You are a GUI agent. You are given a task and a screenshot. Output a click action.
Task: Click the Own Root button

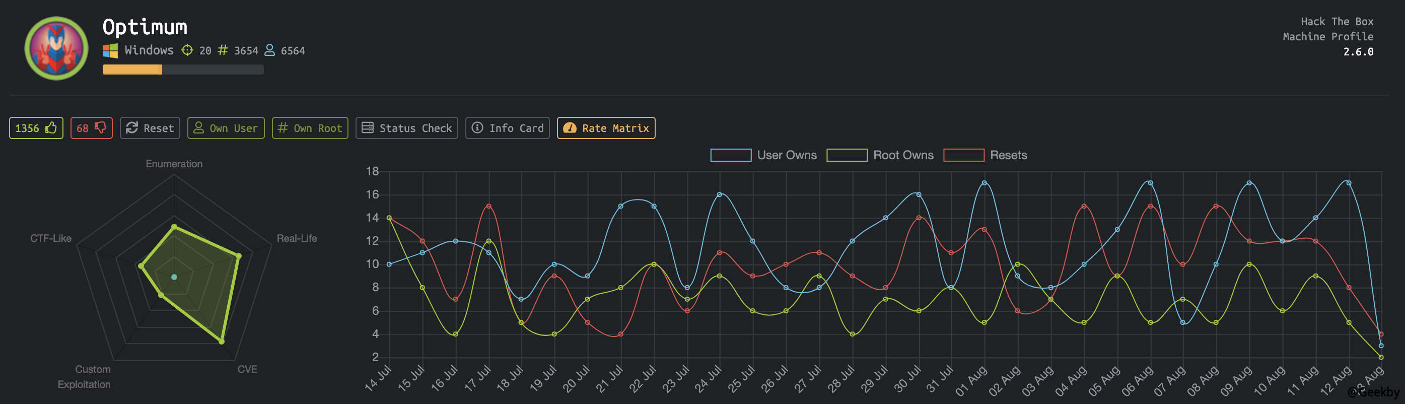pyautogui.click(x=310, y=128)
